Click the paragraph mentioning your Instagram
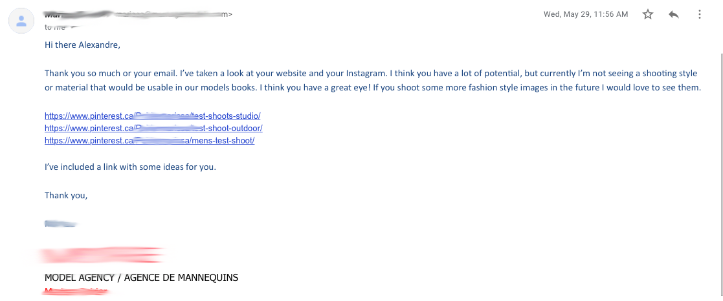Screen dimensions: 723x301 (373, 81)
